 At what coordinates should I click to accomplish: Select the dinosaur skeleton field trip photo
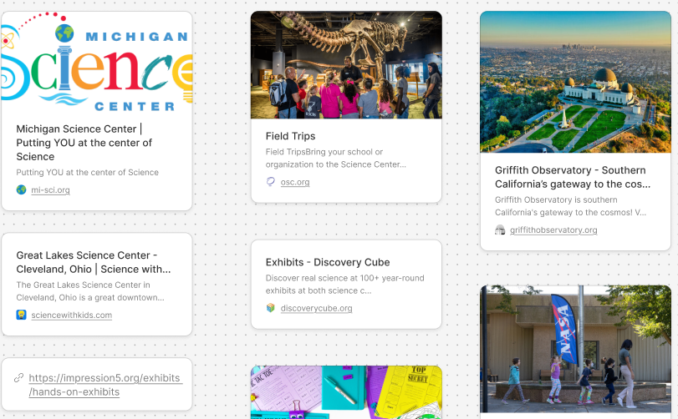point(346,65)
